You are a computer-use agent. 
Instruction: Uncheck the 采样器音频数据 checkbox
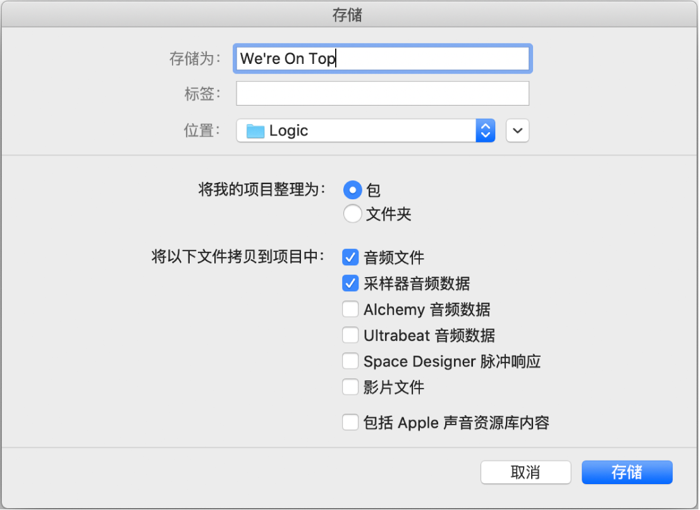point(350,283)
